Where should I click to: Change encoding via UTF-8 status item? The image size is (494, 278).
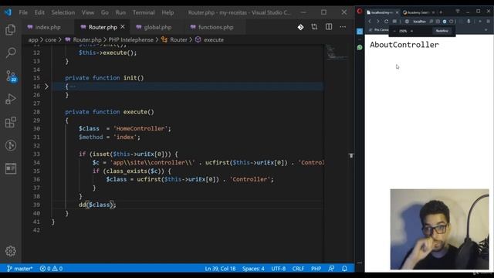pyautogui.click(x=278, y=269)
